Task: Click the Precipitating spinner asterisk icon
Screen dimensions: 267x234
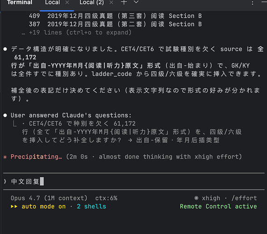Action: [x=5, y=157]
